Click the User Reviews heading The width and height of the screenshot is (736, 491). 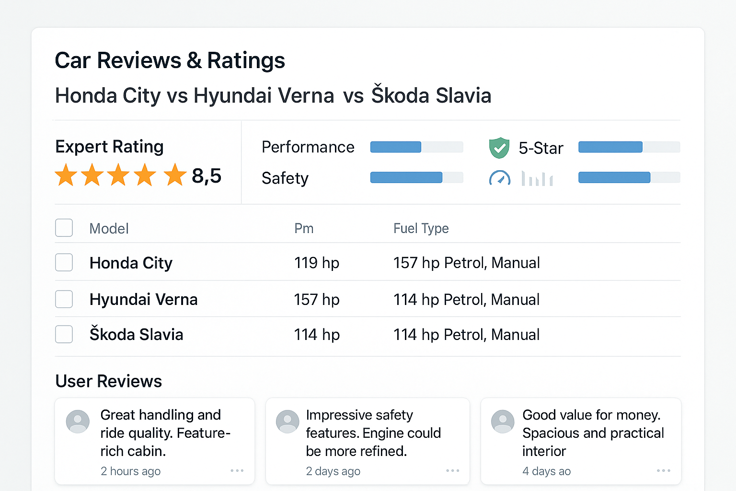coord(109,381)
